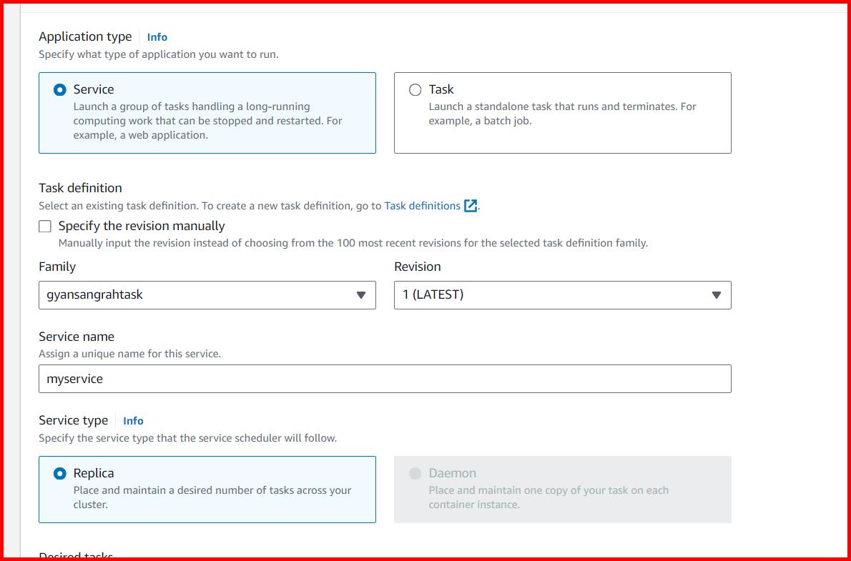This screenshot has width=851, height=561.
Task: Click the Service option card
Action: (207, 112)
